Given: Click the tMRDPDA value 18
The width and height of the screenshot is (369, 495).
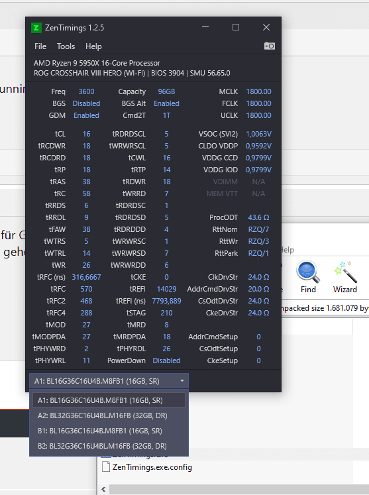Looking at the screenshot, I should tap(166, 337).
